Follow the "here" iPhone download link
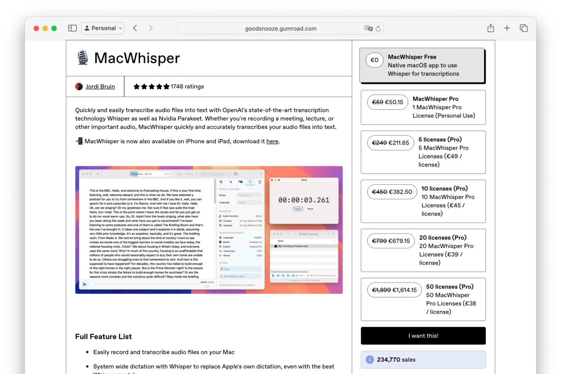This screenshot has width=561, height=374. [x=272, y=141]
